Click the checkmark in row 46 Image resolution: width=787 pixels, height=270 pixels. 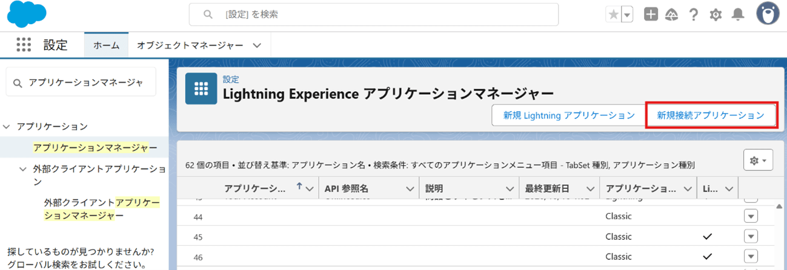point(707,257)
